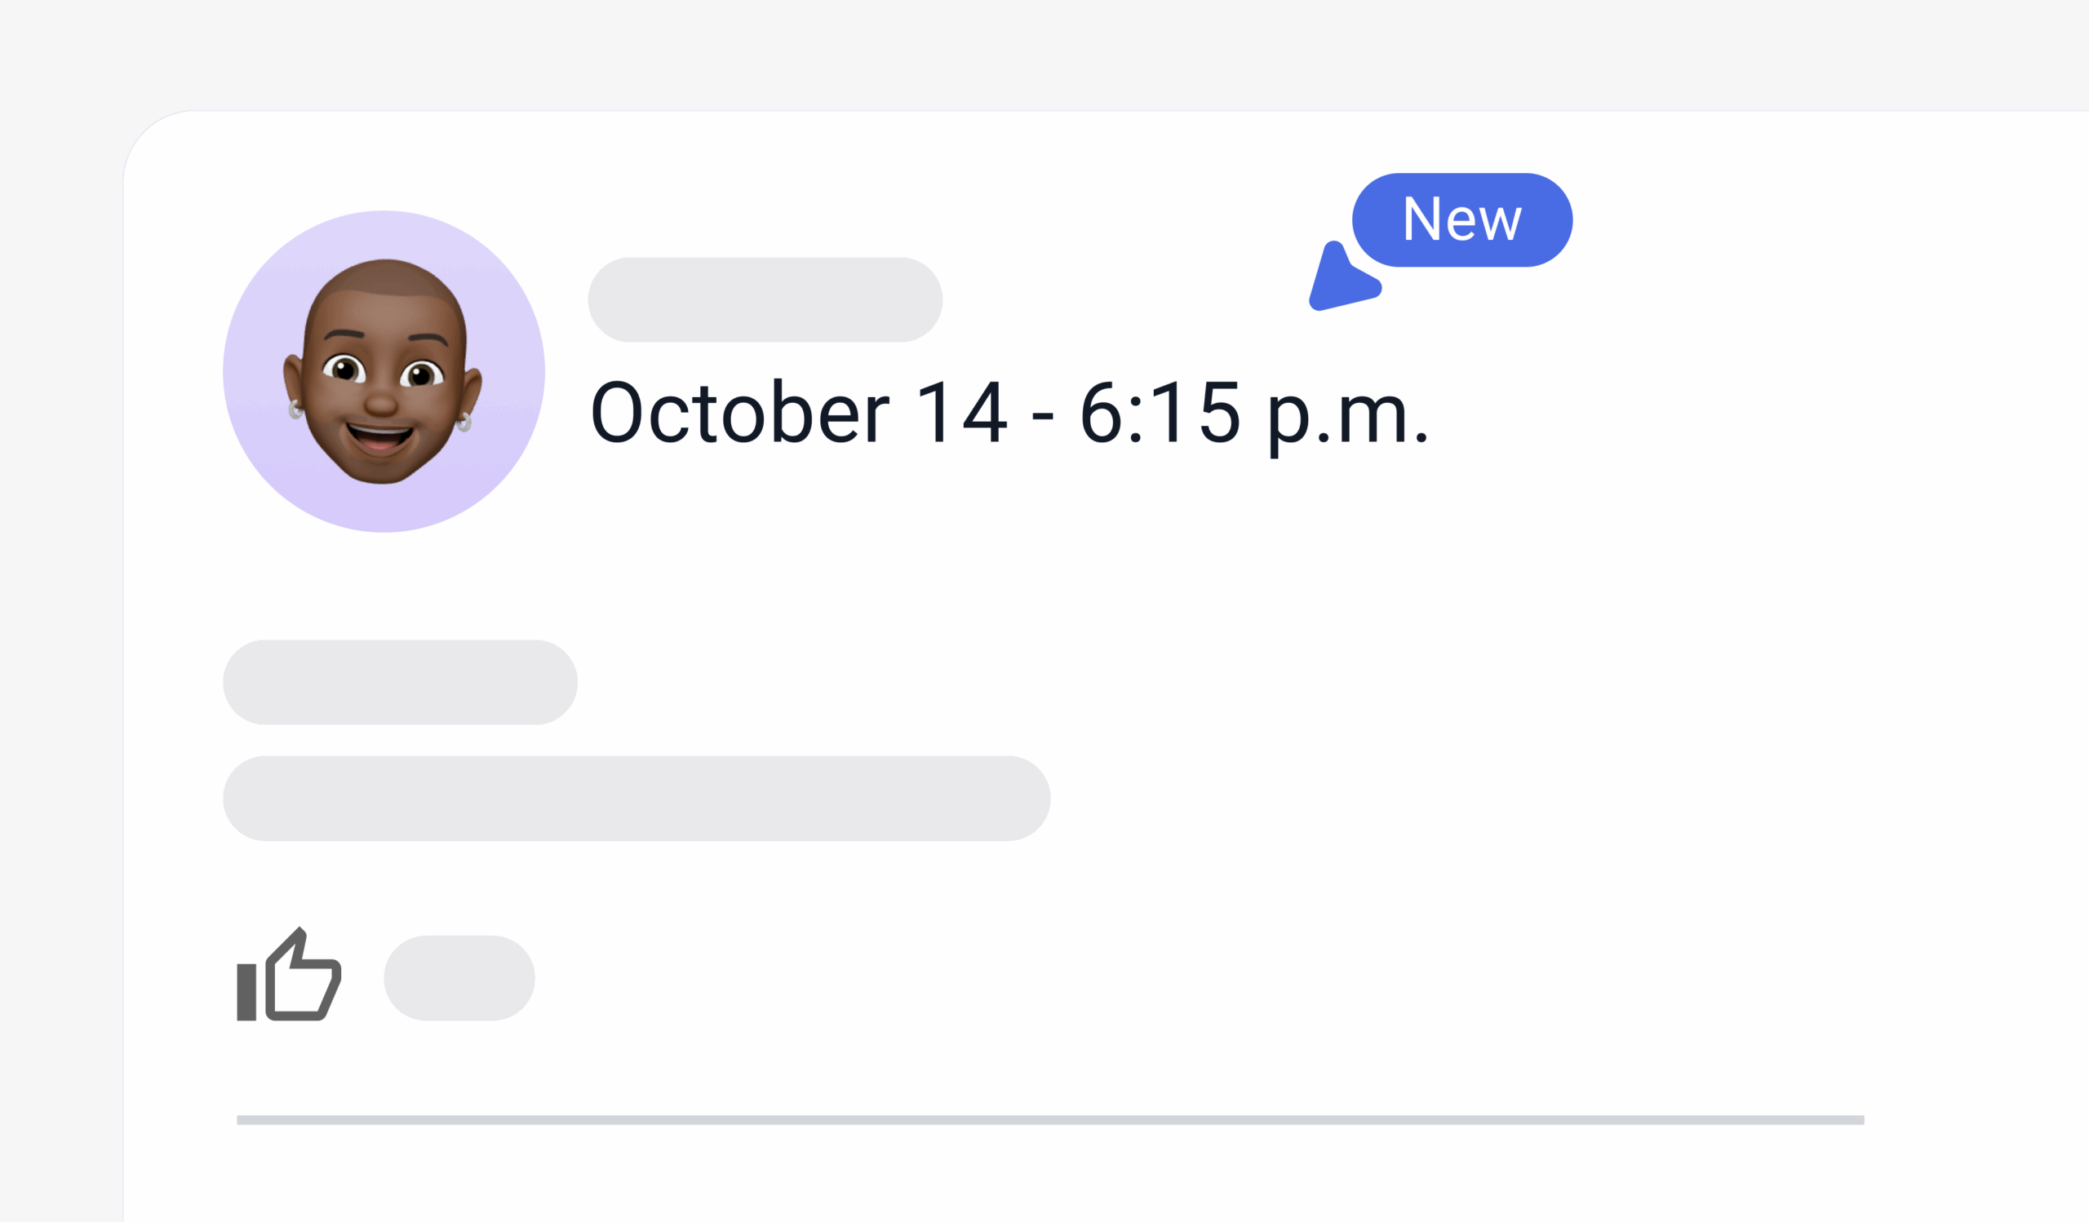Click the memoji's forehead
Image resolution: width=2089 pixels, height=1222 pixels.
(x=384, y=299)
